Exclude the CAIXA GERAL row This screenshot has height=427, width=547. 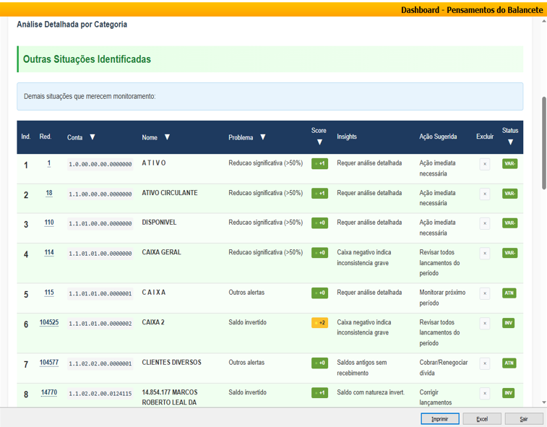[484, 253]
